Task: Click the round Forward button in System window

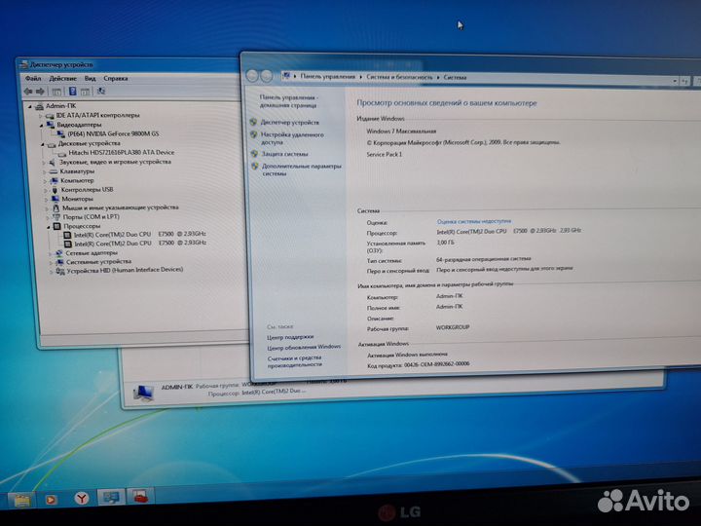Action: coord(267,76)
